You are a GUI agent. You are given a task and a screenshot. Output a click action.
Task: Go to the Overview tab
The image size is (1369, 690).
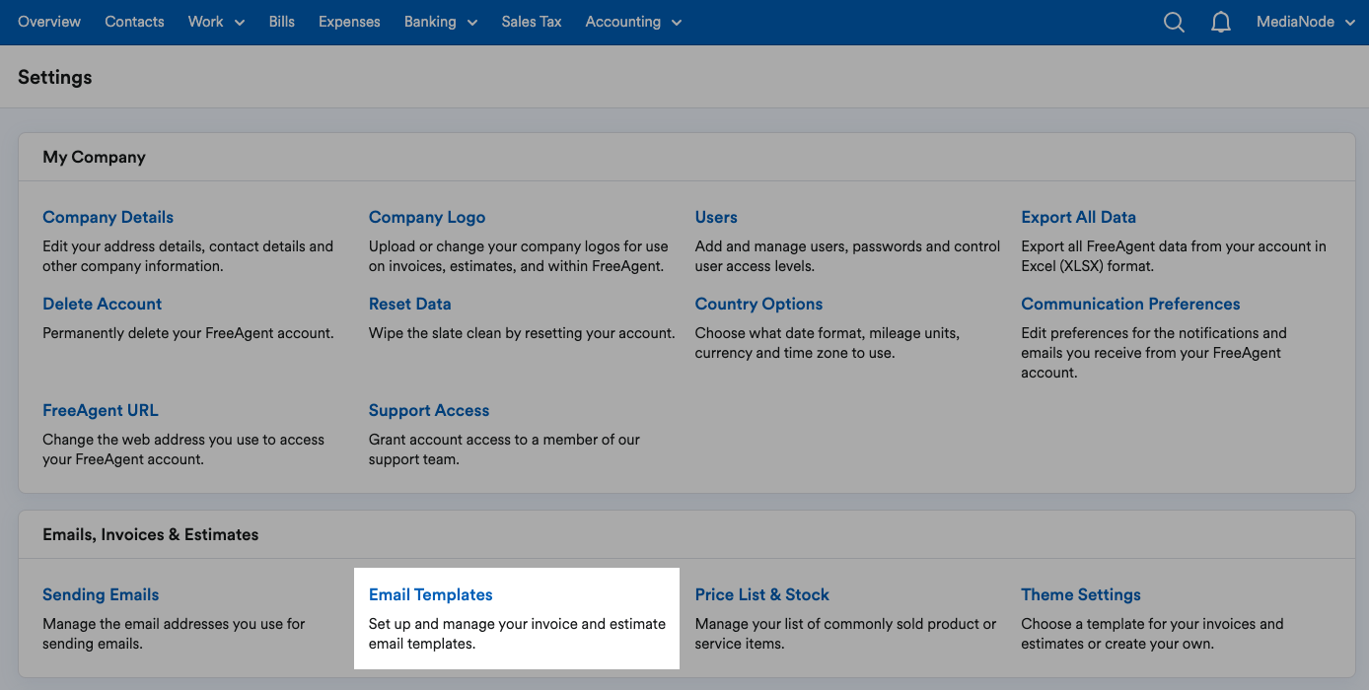[49, 22]
